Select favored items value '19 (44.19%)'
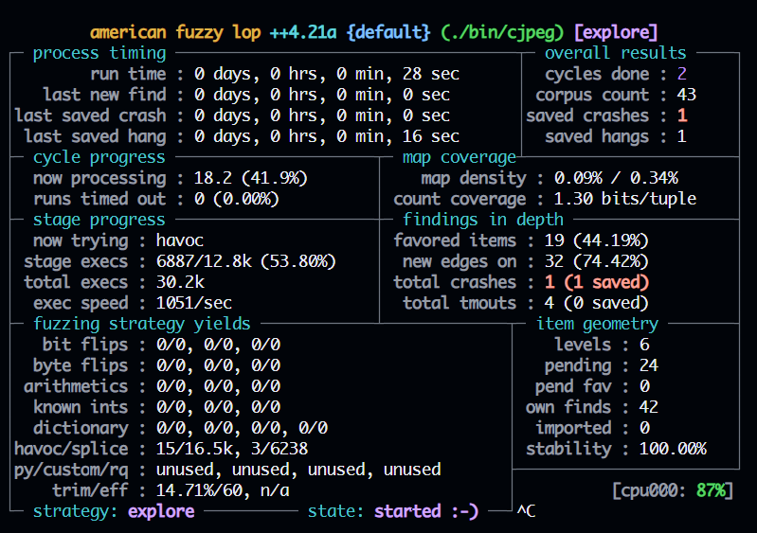This screenshot has width=757, height=533. [x=597, y=240]
